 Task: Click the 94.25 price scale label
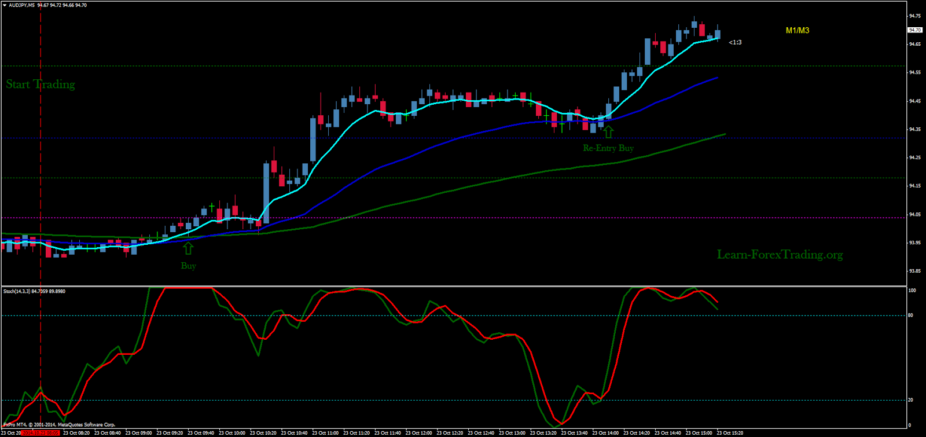pyautogui.click(x=915, y=157)
